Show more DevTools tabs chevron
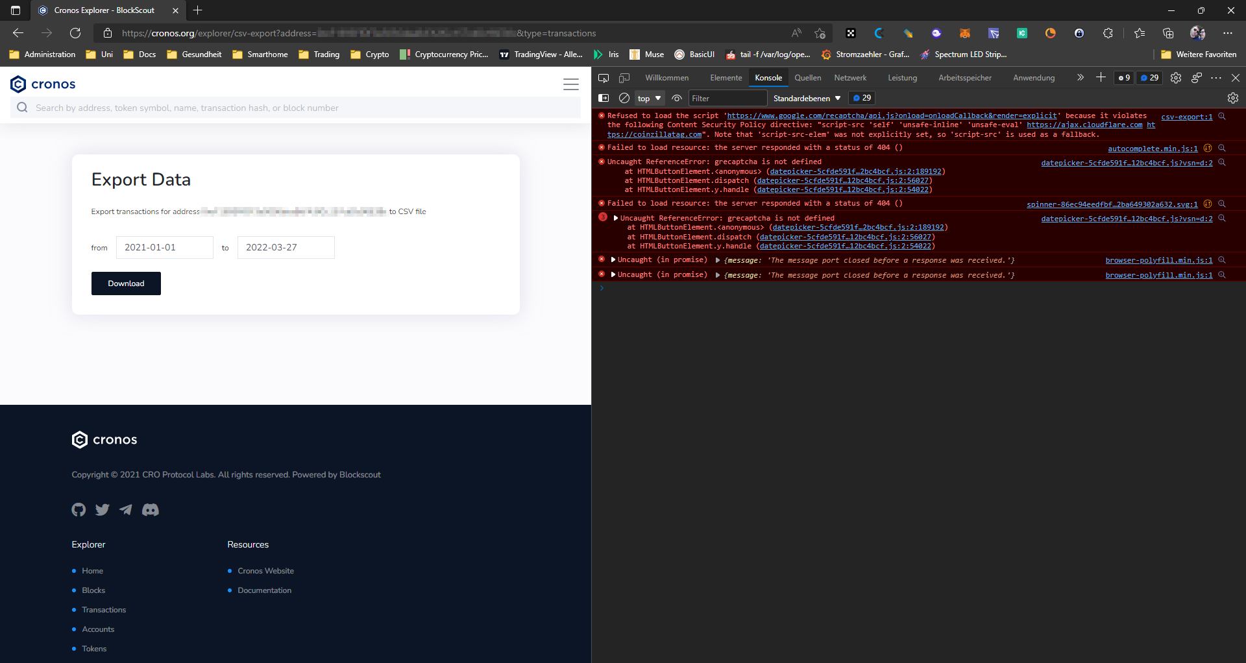Image resolution: width=1246 pixels, height=663 pixels. [1081, 78]
